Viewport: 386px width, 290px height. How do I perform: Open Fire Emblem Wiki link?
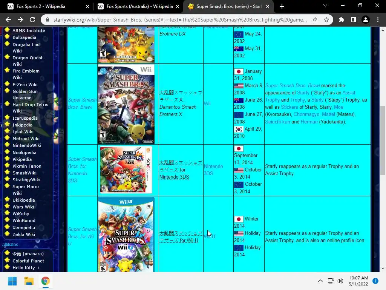click(x=26, y=74)
